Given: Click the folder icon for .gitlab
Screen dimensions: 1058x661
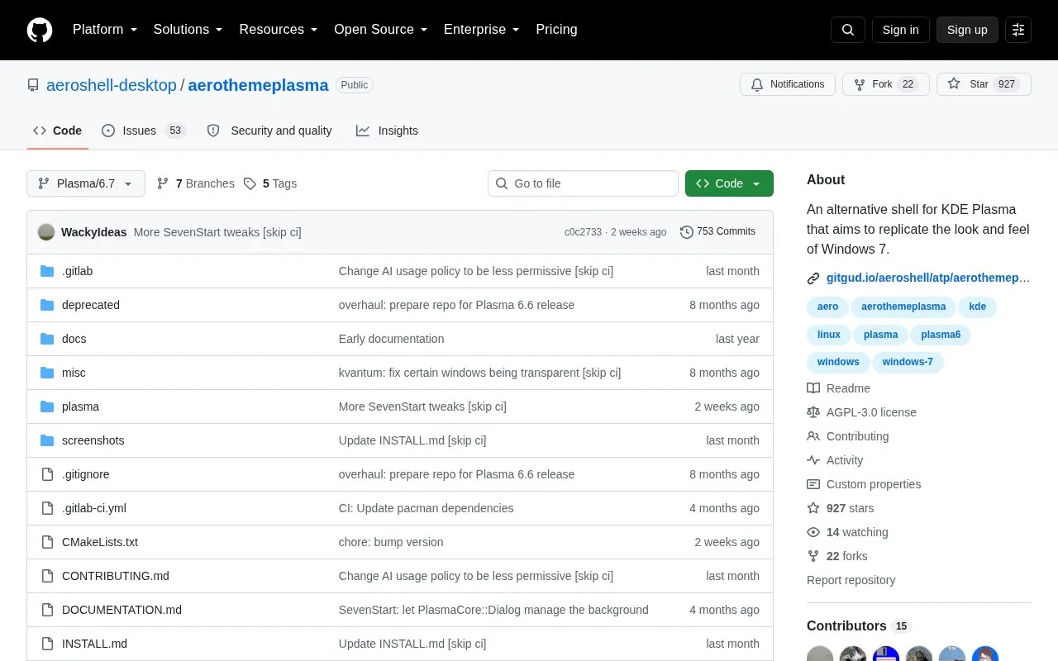Looking at the screenshot, I should tap(47, 271).
